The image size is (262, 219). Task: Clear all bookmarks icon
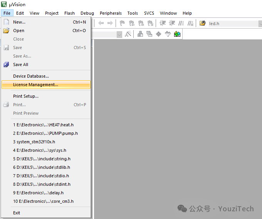point(150,23)
